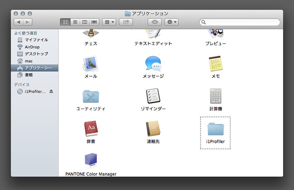Open the Calculator (計算機) app icon
This screenshot has width=294, height=190.
pyautogui.click(x=216, y=96)
